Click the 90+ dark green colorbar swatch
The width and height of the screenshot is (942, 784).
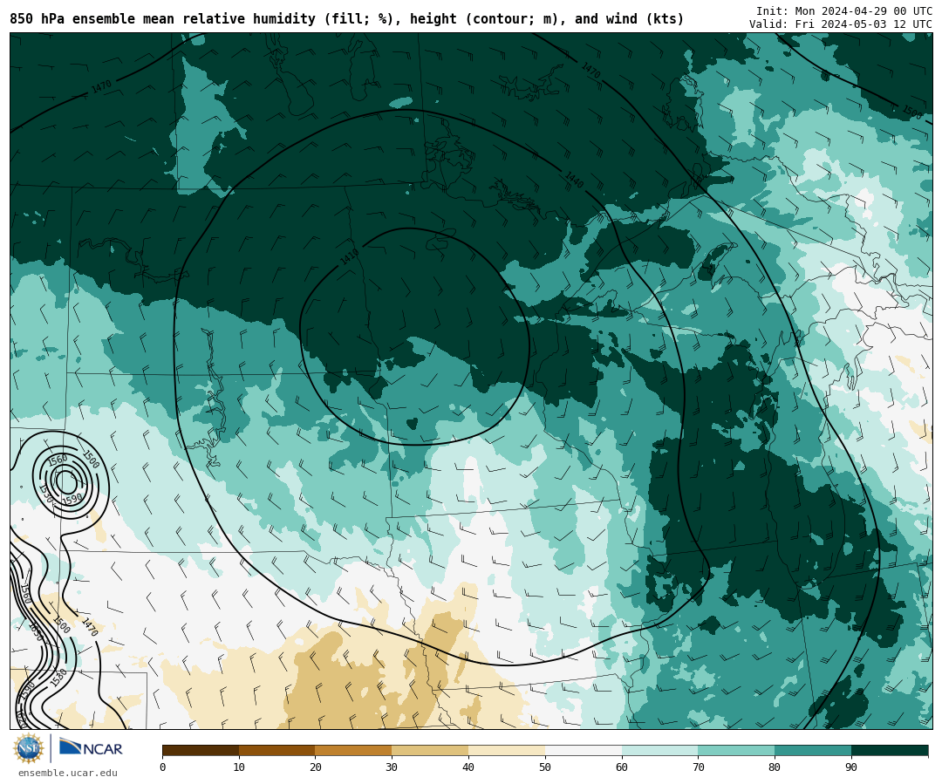tap(890, 750)
